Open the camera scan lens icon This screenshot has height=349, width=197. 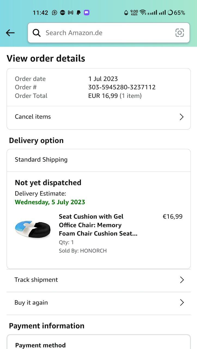coord(180,33)
